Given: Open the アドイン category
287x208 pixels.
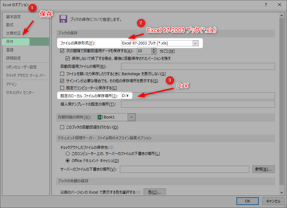Looking at the screenshot, I should [x=11, y=84].
